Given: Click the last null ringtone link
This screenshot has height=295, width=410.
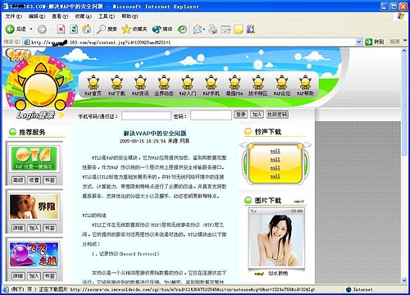Looking at the screenshot, I should (x=276, y=176).
